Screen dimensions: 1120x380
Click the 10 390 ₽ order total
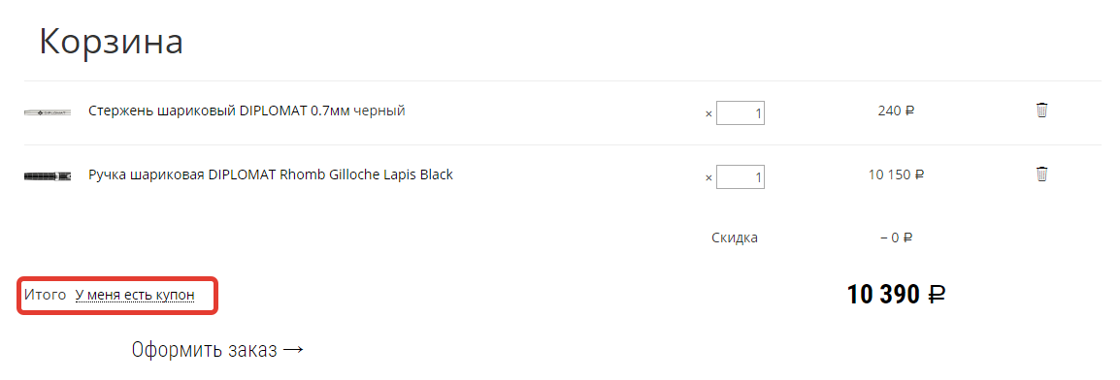[x=897, y=295]
